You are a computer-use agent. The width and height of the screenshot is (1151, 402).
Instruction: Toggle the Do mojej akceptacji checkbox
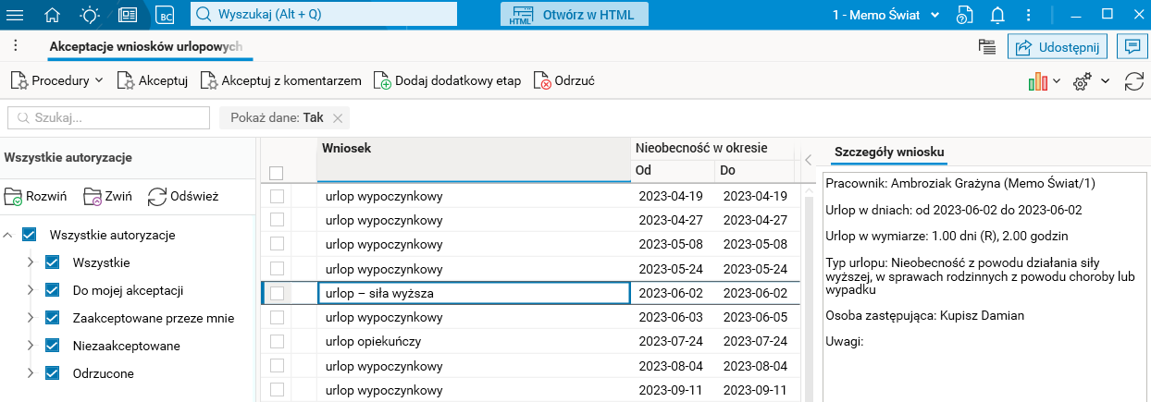tap(52, 290)
